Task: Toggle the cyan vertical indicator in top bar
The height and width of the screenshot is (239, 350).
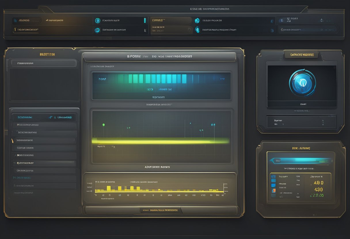Action: coord(144,20)
